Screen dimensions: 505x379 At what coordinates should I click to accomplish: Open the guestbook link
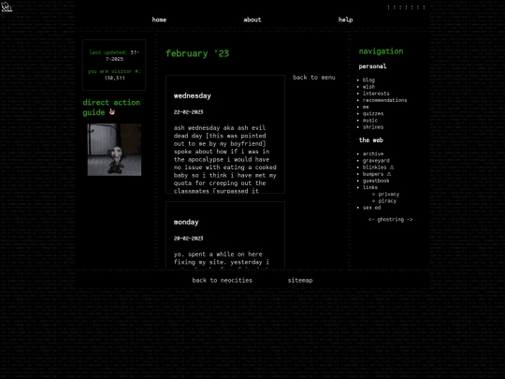pyautogui.click(x=376, y=181)
